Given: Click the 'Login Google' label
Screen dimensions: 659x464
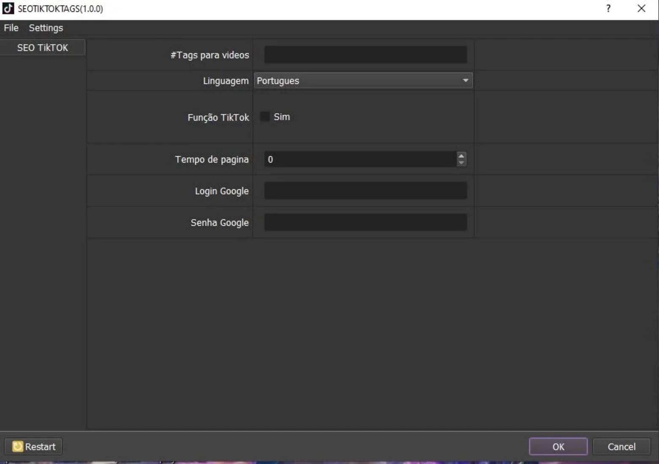Looking at the screenshot, I should [222, 191].
